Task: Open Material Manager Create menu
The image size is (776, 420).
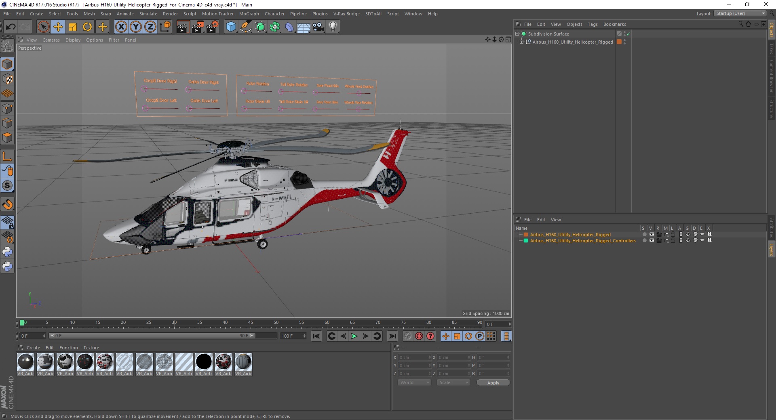Action: point(33,348)
